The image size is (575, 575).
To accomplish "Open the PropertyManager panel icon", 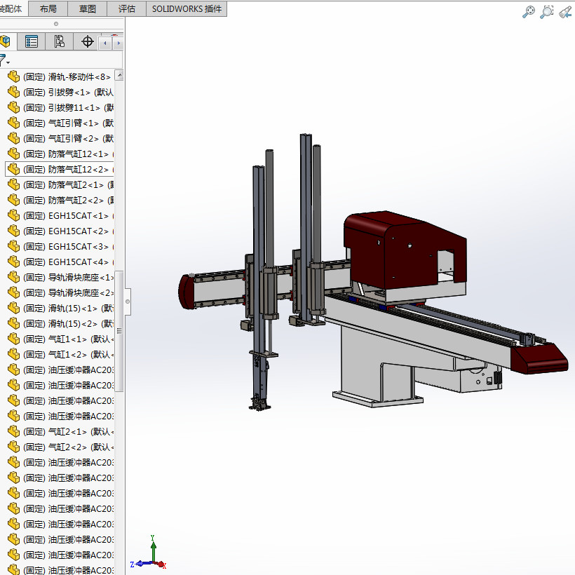I will click(32, 41).
